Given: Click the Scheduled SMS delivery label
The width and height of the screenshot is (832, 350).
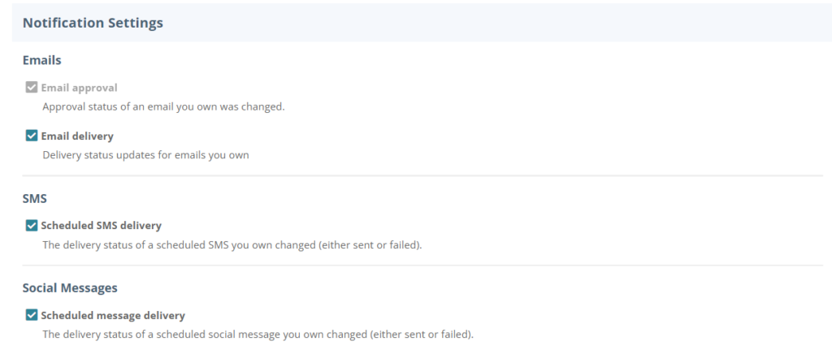Looking at the screenshot, I should click(x=102, y=226).
